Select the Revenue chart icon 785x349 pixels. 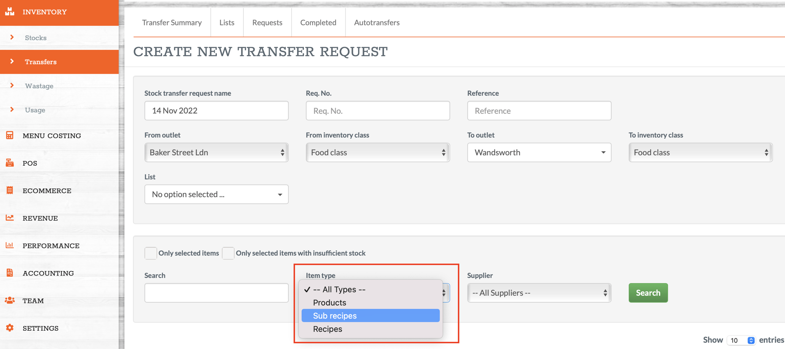pos(10,218)
